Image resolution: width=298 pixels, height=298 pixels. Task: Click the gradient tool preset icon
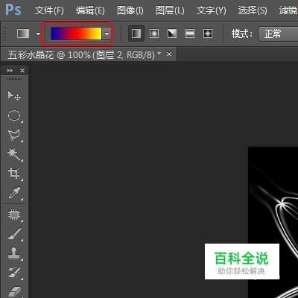coord(23,34)
